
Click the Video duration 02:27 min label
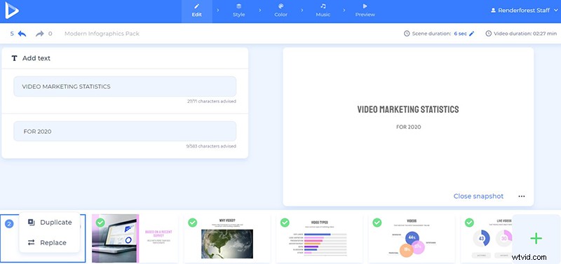click(x=525, y=34)
